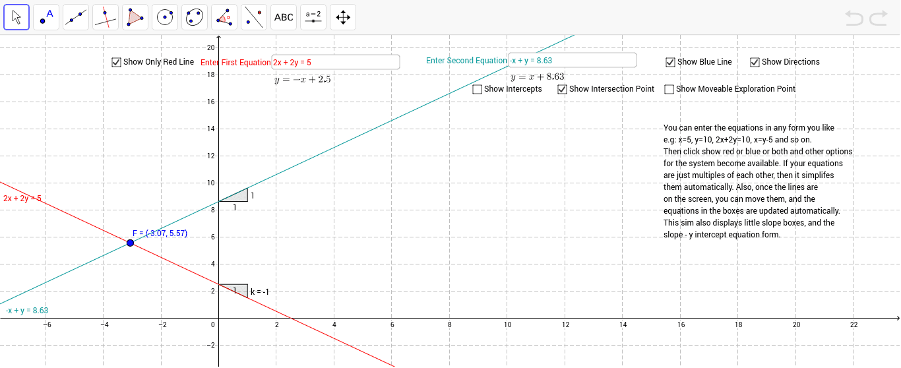901x368 pixels.
Task: Click the Redo arrow
Action: pos(879,18)
